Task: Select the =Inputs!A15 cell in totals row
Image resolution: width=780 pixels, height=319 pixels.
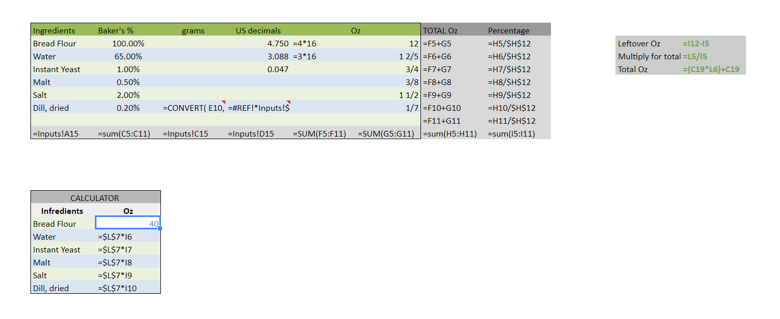Action: 56,134
